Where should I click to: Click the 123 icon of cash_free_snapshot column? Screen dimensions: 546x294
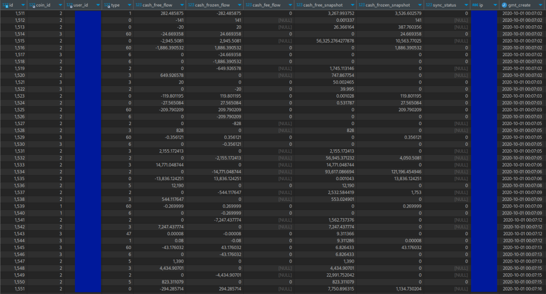[x=300, y=5]
